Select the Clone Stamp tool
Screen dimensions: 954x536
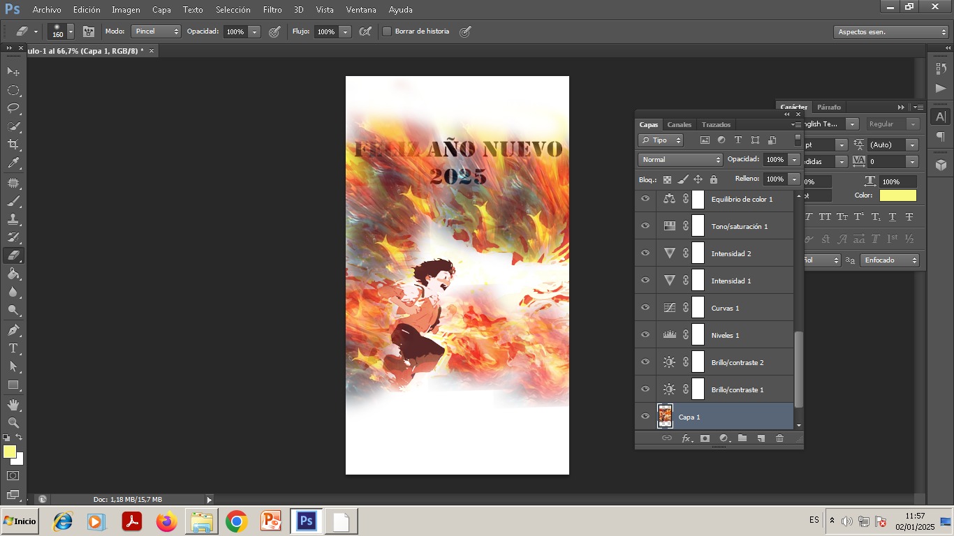pyautogui.click(x=13, y=219)
